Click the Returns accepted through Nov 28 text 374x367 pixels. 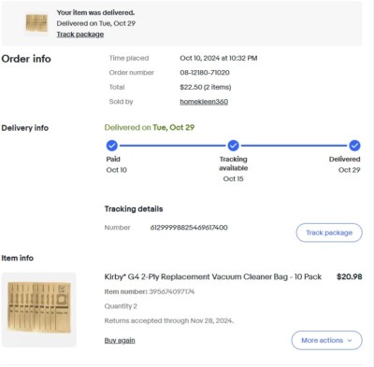tap(169, 320)
